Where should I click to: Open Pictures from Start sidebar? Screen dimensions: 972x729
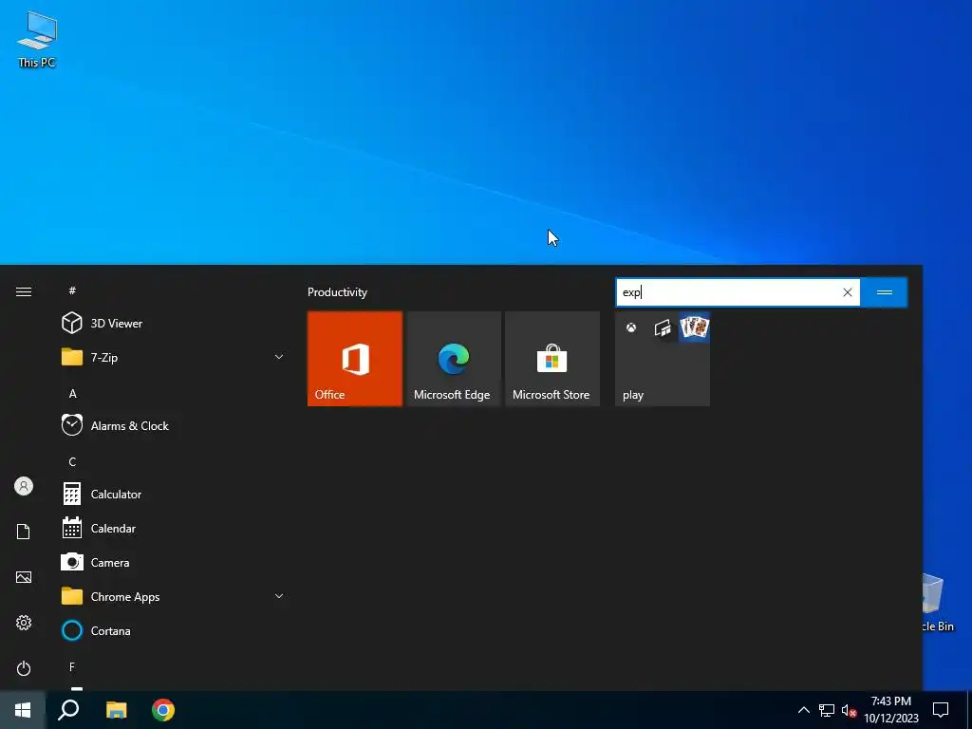(24, 577)
